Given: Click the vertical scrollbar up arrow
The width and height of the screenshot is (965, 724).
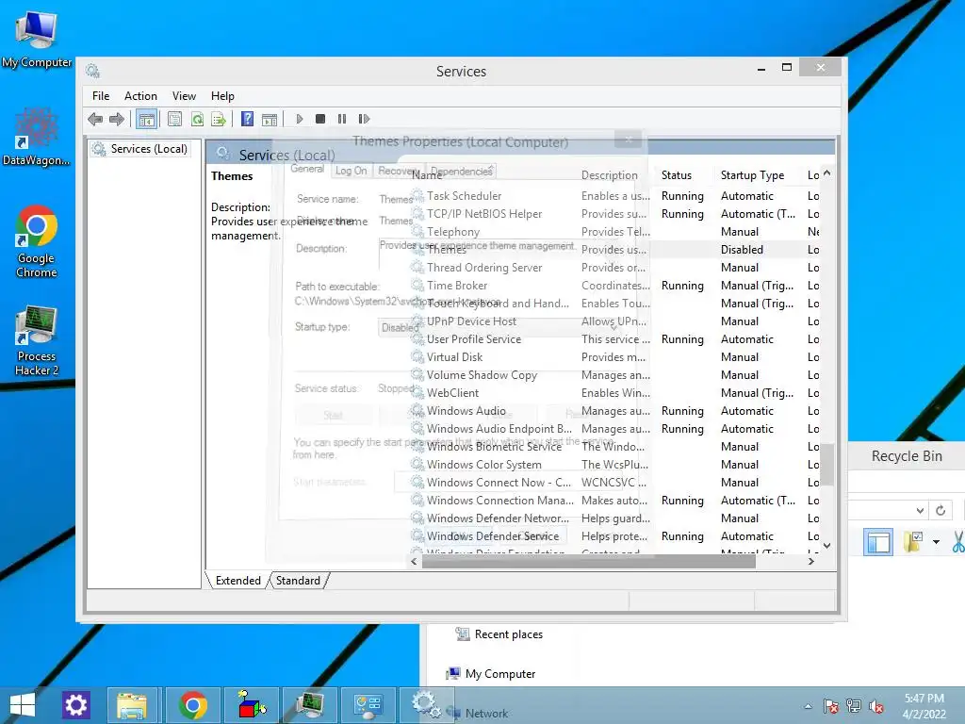Looking at the screenshot, I should [x=827, y=173].
